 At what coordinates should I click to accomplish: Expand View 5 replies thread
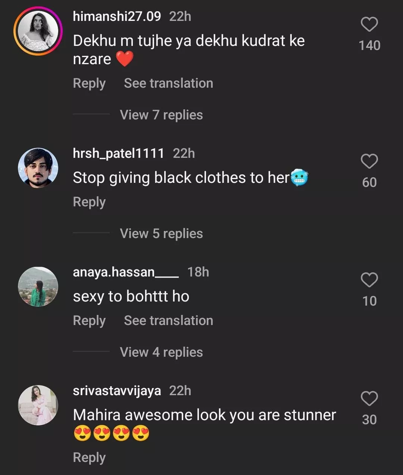coord(161,234)
